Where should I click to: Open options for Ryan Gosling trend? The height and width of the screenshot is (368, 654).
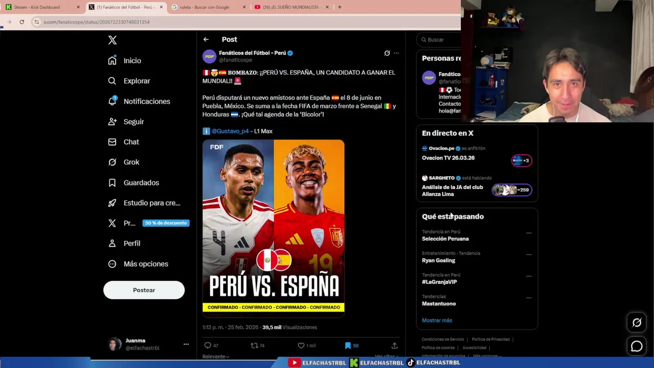[x=529, y=255]
